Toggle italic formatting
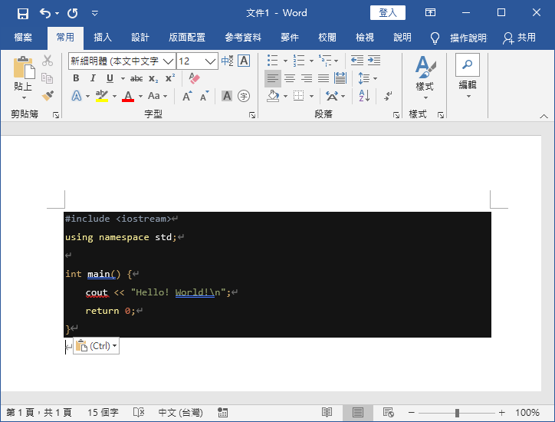Viewport: 555px width, 422px height. (x=93, y=78)
